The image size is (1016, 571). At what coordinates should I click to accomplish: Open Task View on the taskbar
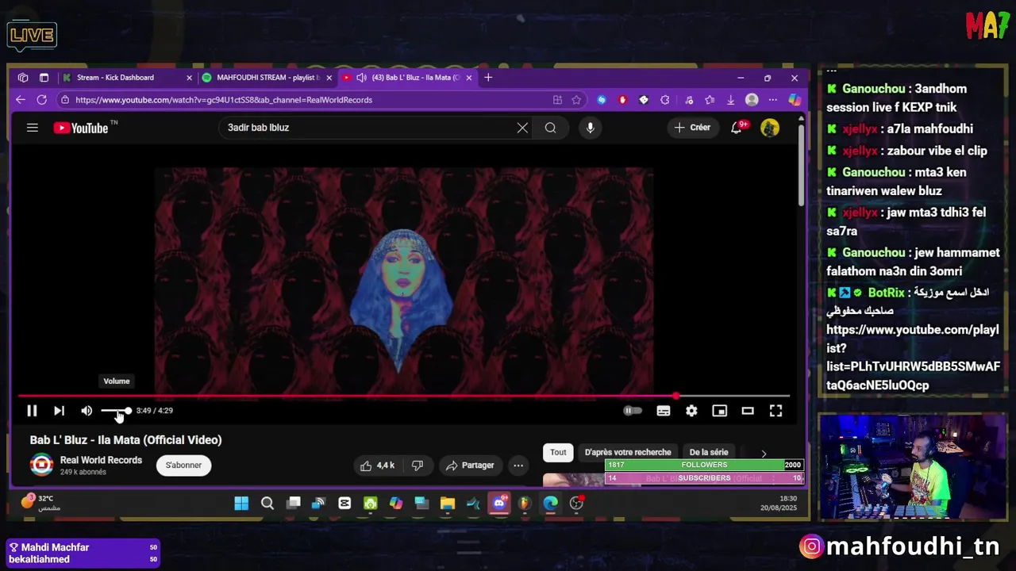[294, 503]
